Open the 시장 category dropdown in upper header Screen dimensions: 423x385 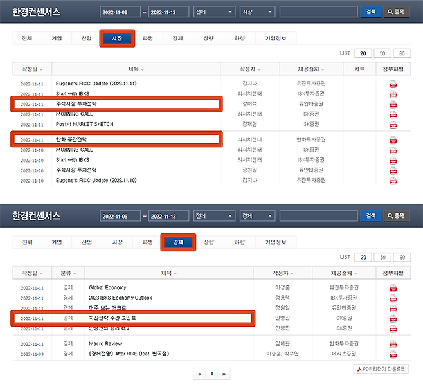coord(257,12)
